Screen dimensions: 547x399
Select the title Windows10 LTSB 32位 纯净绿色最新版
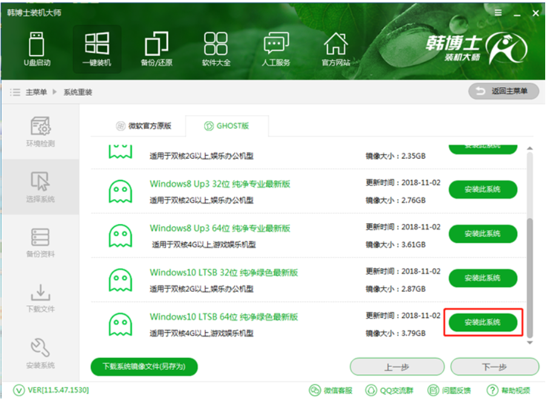point(224,272)
